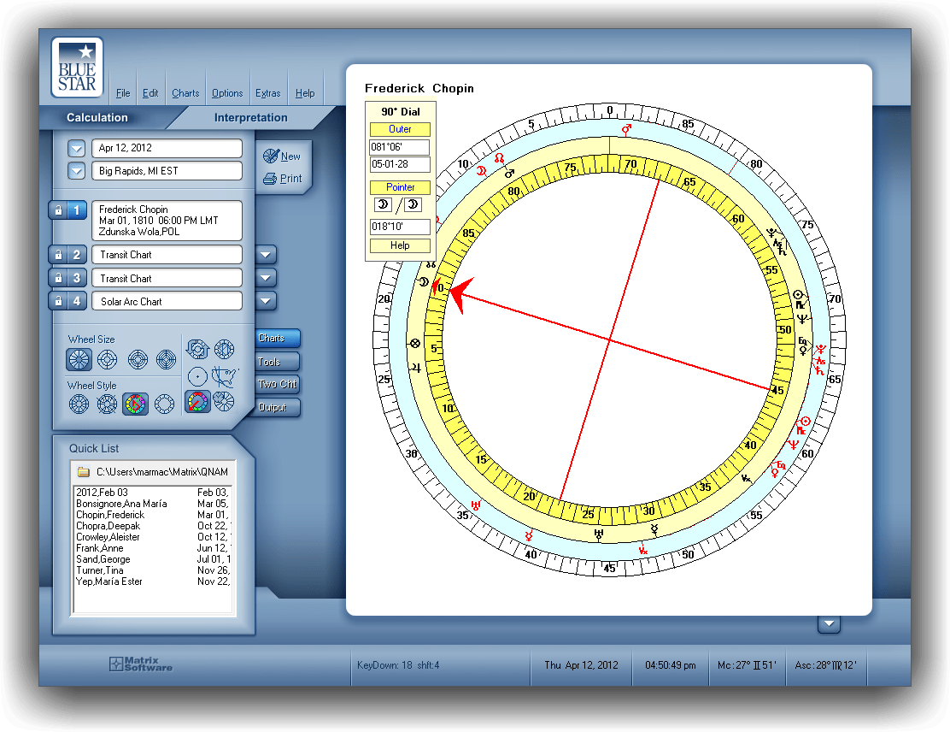Select the single wheel size icon
The height and width of the screenshot is (732, 950).
[79, 360]
